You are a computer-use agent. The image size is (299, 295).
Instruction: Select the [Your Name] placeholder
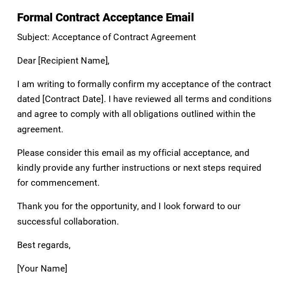(42, 269)
